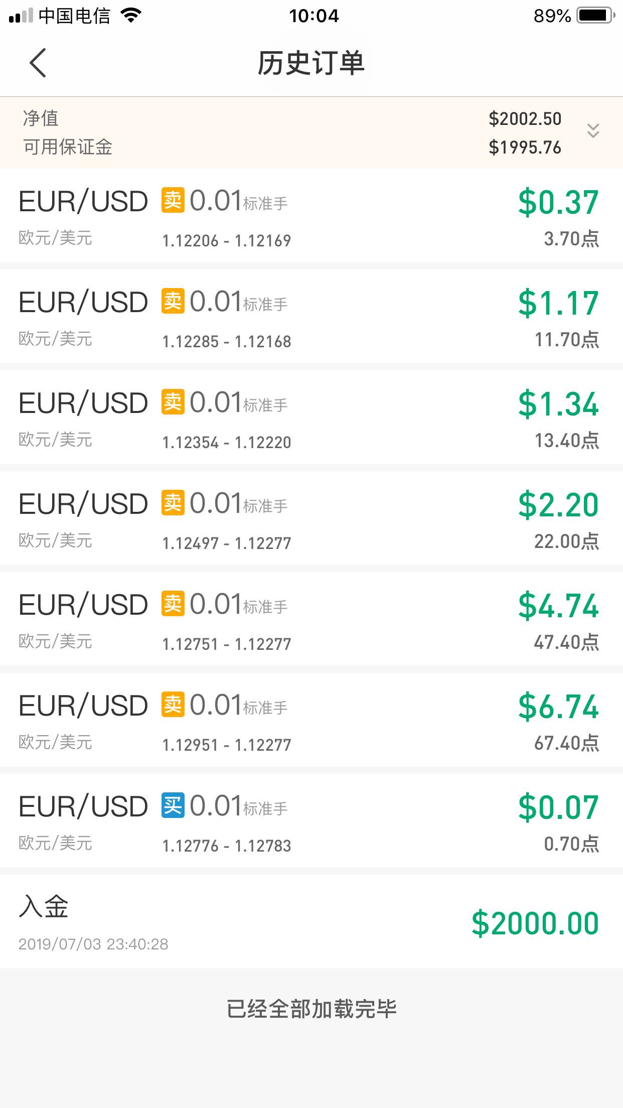
Task: Tap the battery indicator icon
Action: (x=596, y=16)
